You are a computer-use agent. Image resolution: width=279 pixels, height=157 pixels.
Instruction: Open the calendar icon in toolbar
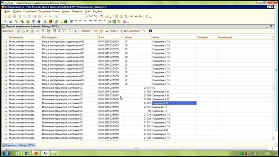pyautogui.click(x=121, y=17)
